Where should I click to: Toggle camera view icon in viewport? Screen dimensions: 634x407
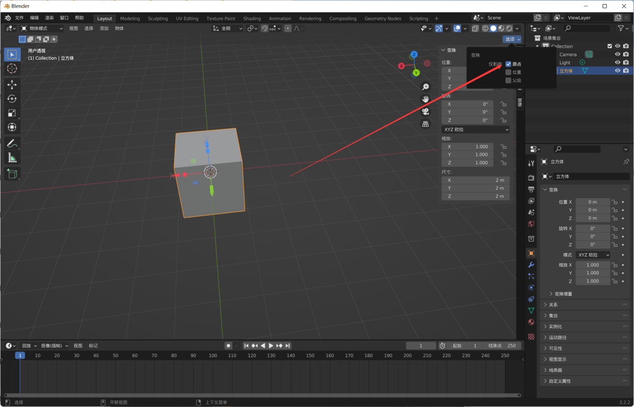point(425,111)
